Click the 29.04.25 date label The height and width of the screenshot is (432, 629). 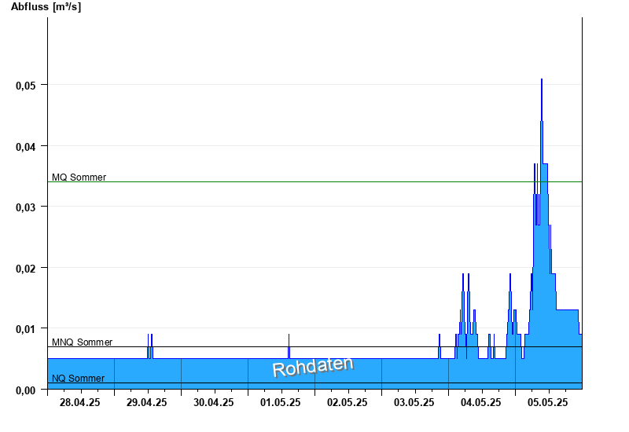(x=147, y=403)
